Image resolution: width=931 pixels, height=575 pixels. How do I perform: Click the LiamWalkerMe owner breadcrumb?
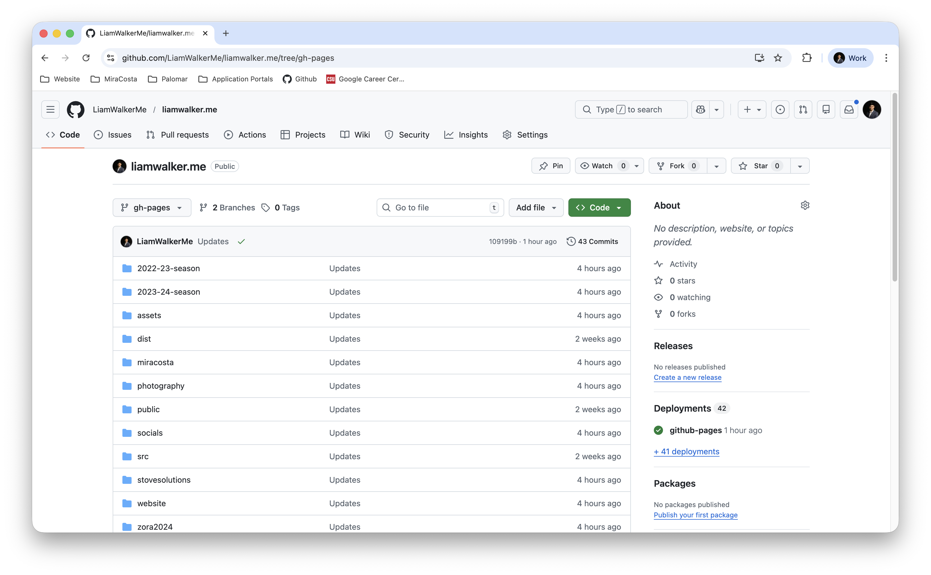(x=120, y=109)
